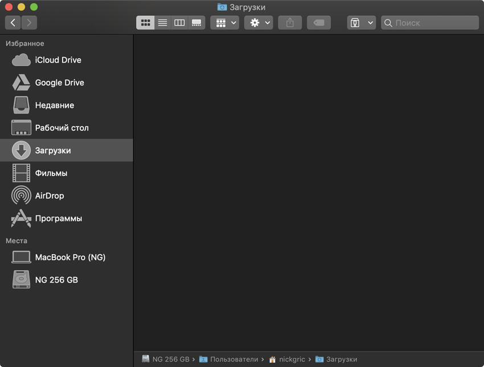Click the Фильмы filmstrip icon
Screen dimensions: 484x367
[21, 173]
